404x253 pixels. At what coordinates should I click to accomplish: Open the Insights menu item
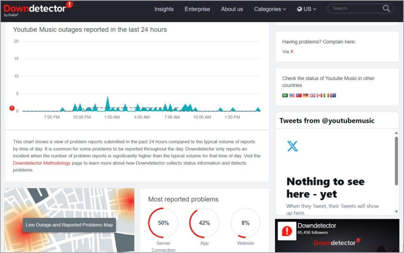click(164, 9)
